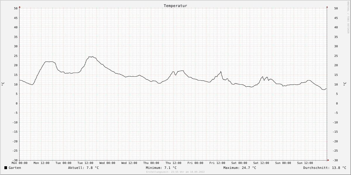Select the "Fri 12:00" time axis label
This screenshot has width=351, height=175.
pyautogui.click(x=217, y=163)
